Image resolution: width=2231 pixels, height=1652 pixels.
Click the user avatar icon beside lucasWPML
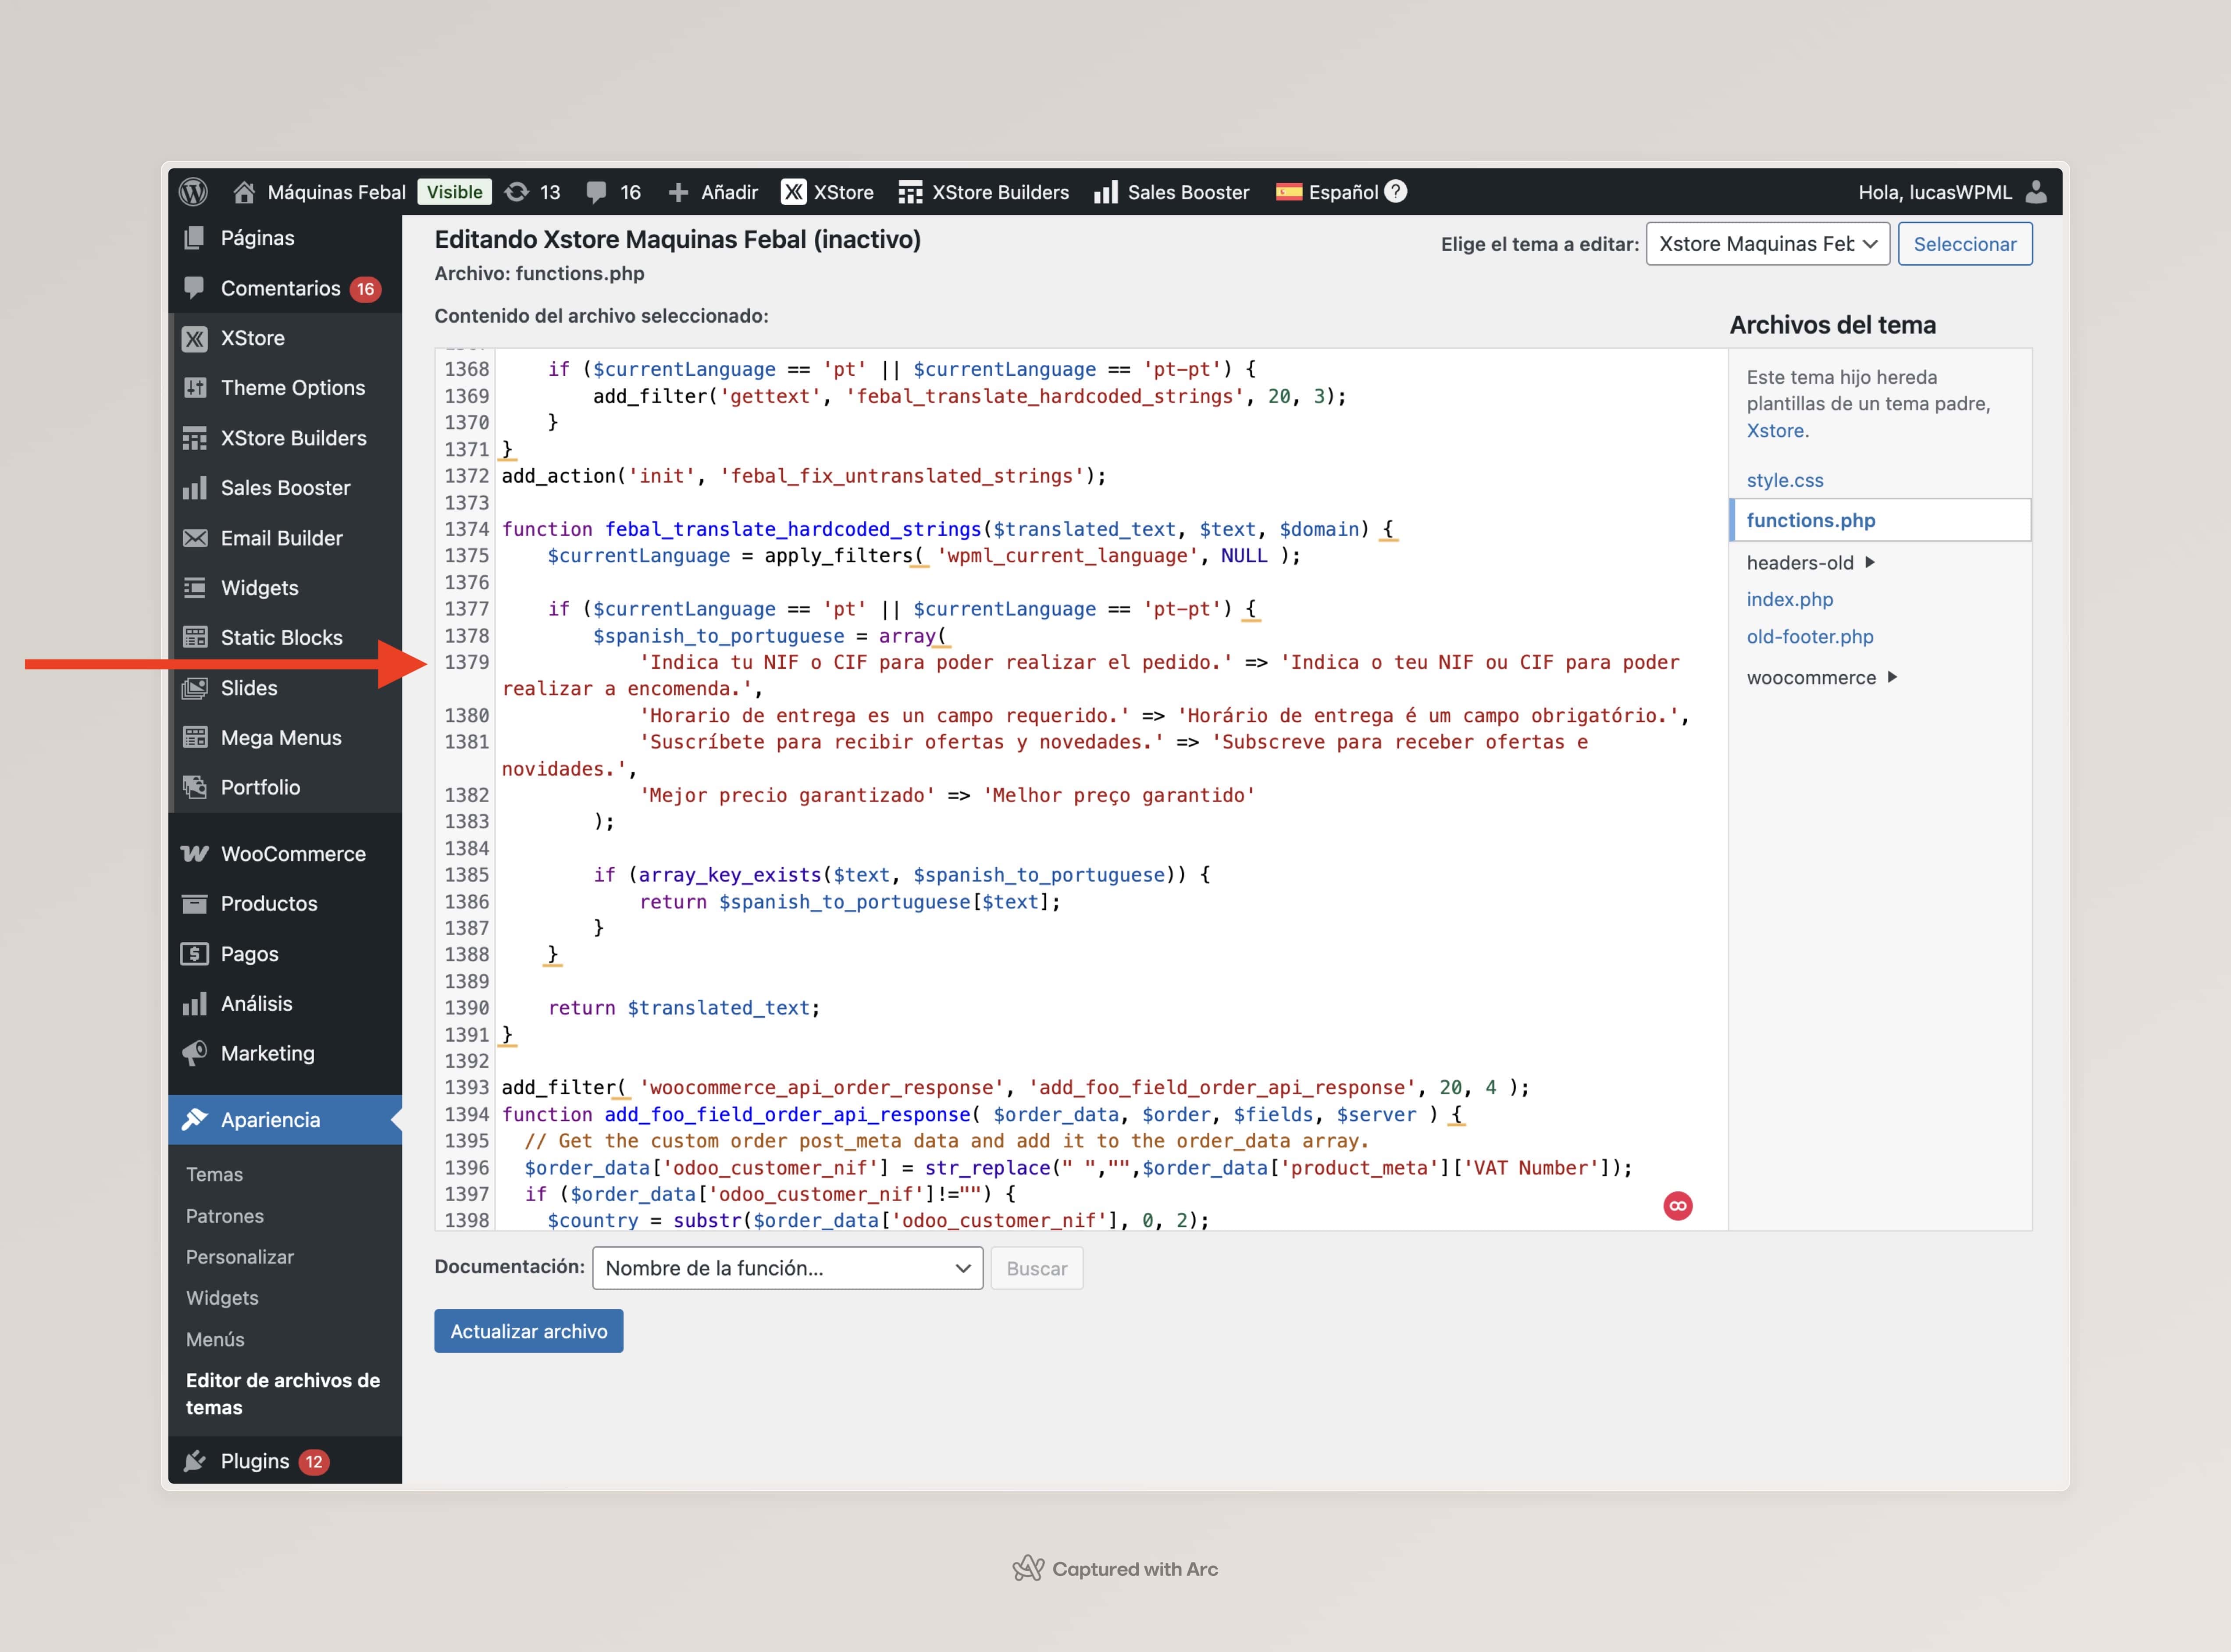click(2036, 192)
